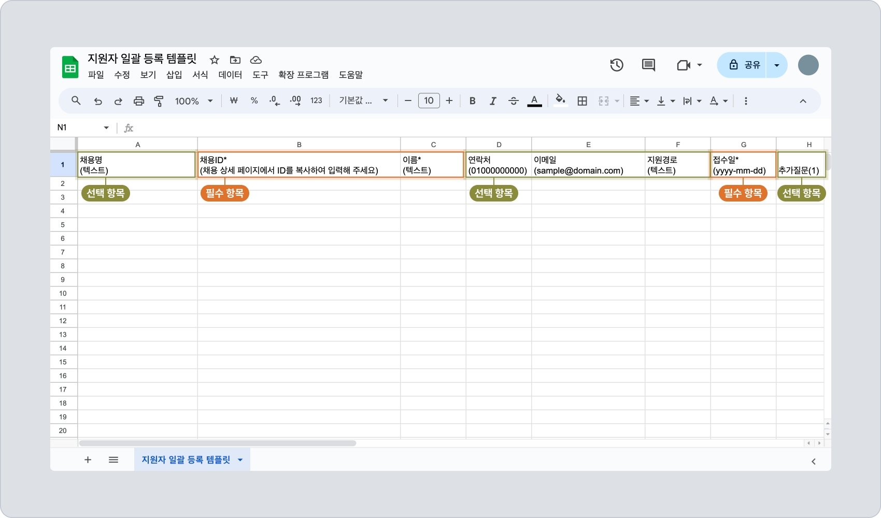Search the menus magnifier icon
Image resolution: width=881 pixels, height=518 pixels.
(76, 101)
